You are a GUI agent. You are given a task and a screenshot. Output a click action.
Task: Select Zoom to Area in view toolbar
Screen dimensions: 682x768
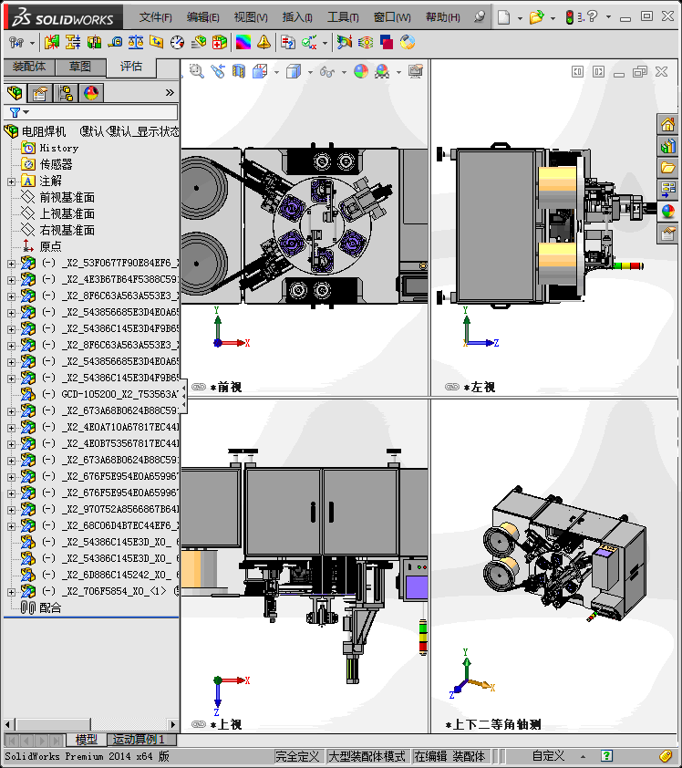[x=197, y=72]
